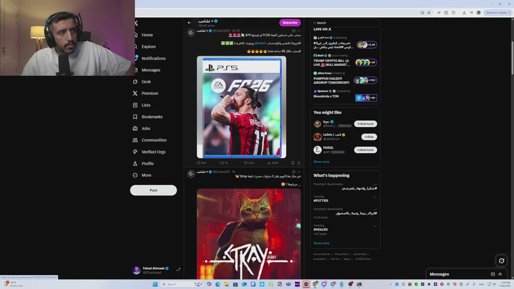This screenshot has height=289, width=514.
Task: Subscribe to the profile
Action: (x=290, y=22)
